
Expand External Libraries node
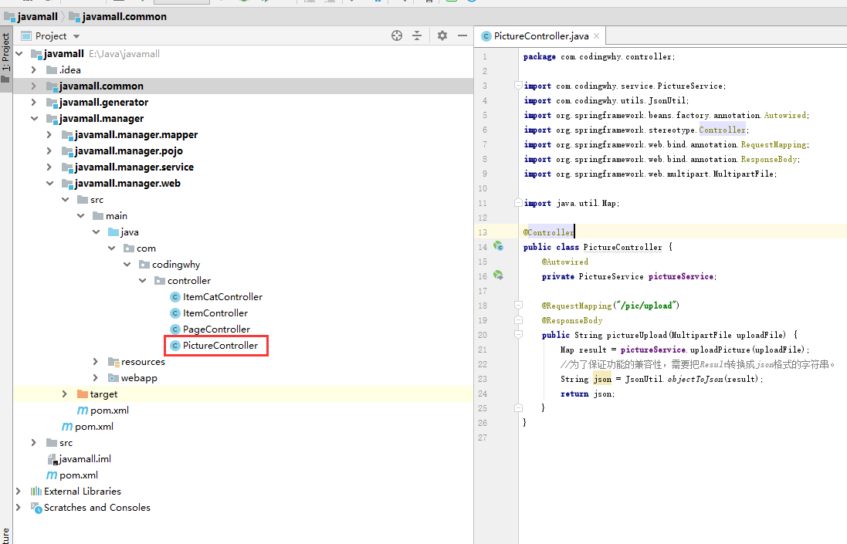[x=19, y=492]
